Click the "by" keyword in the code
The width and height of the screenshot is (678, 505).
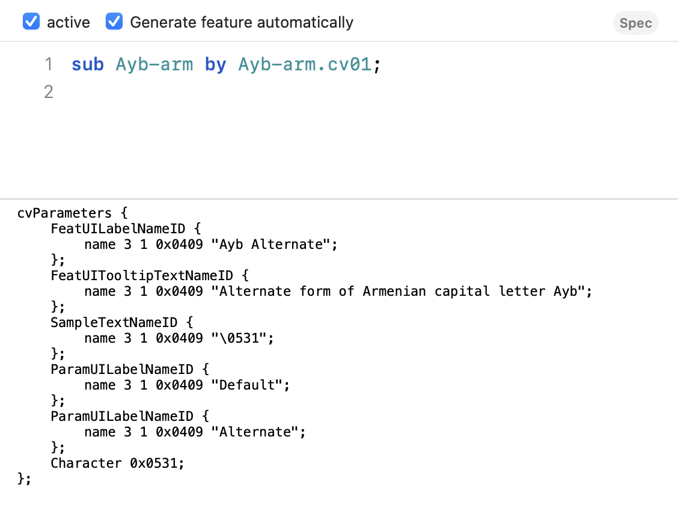coord(215,64)
